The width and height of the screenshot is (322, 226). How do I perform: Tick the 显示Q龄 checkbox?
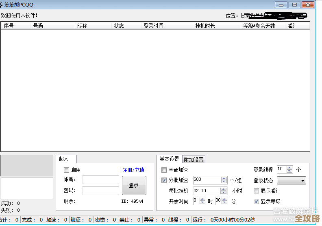point(256,191)
